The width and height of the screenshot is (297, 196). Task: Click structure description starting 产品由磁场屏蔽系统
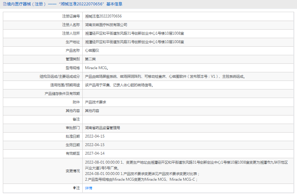tap(165, 77)
